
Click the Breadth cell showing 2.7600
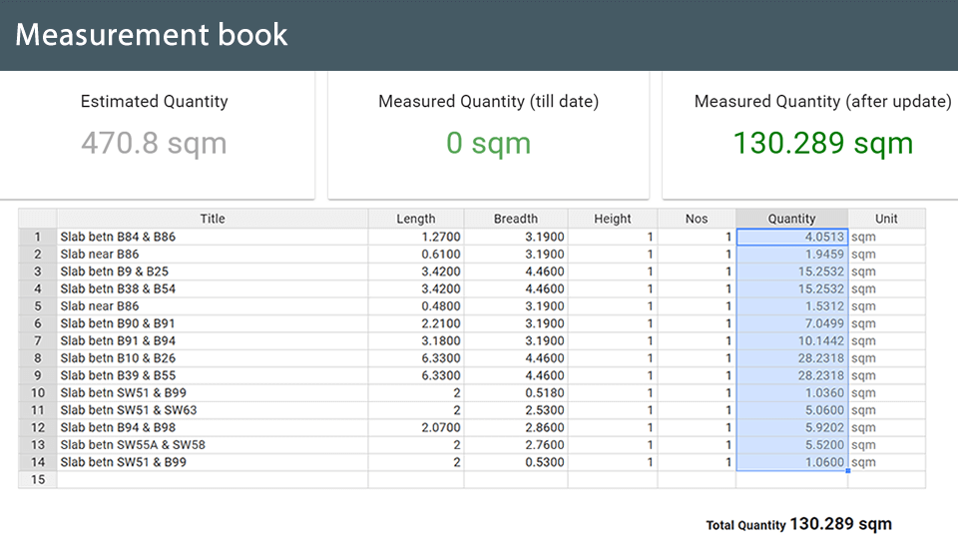[x=516, y=445]
